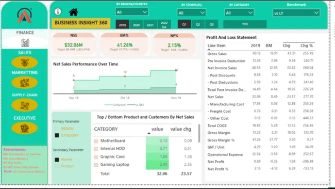Click the Net Sales row label
The image size is (335, 189).
coord(215,97)
